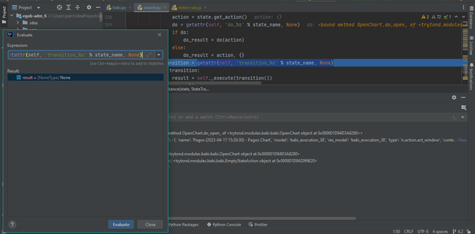Go to previous highlighted error
Screen dimensions: 475x234
click(x=456, y=17)
